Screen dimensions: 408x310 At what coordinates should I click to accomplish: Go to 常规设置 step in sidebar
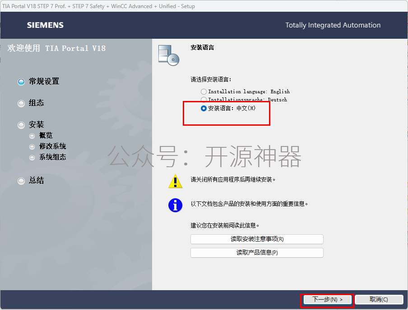coord(38,82)
